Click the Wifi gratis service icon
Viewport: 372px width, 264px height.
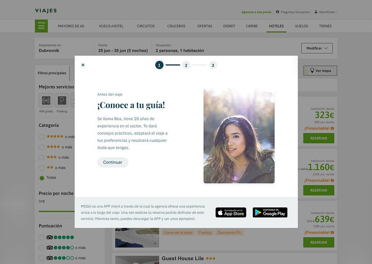[x=46, y=100]
